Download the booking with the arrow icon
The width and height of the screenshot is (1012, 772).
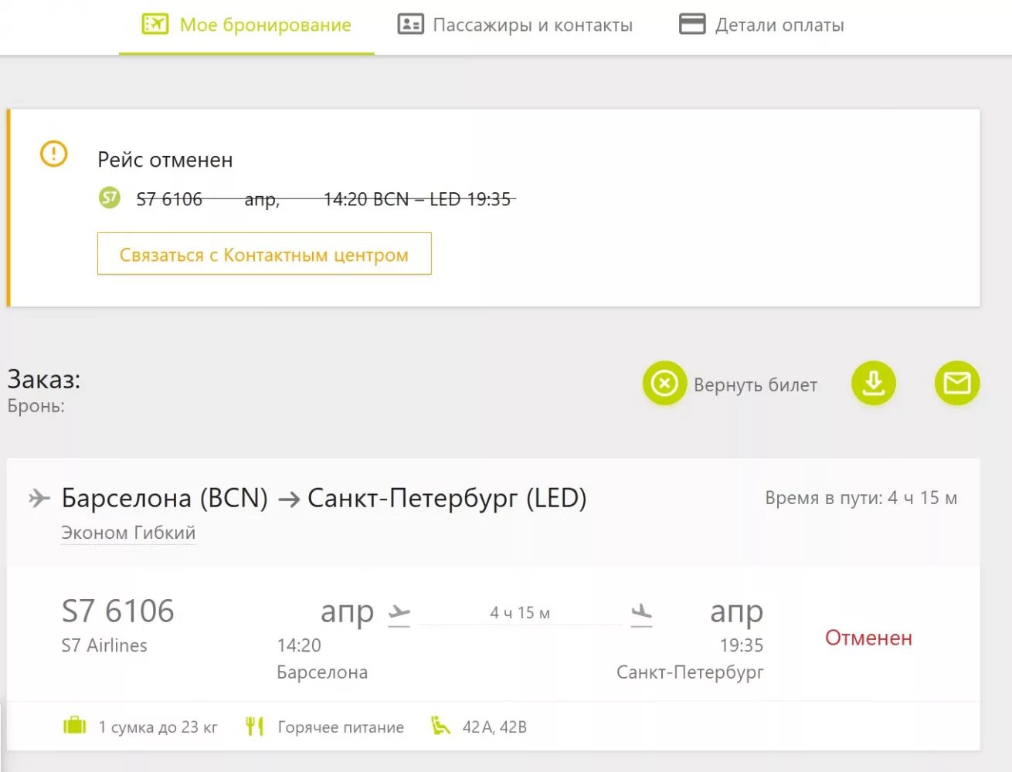pyautogui.click(x=874, y=383)
